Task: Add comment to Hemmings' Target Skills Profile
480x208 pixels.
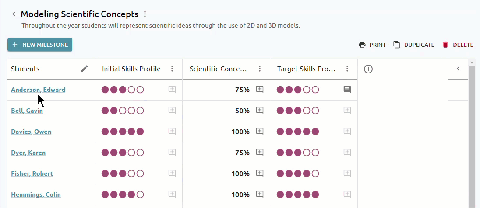Action: click(x=347, y=194)
